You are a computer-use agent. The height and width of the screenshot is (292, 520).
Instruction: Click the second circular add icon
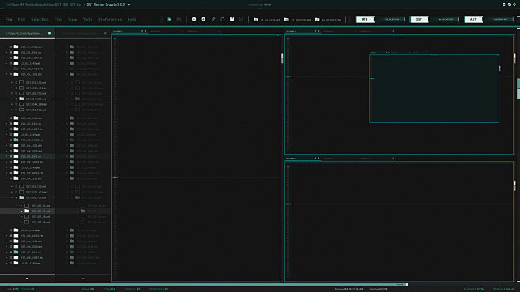pyautogui.click(x=203, y=19)
